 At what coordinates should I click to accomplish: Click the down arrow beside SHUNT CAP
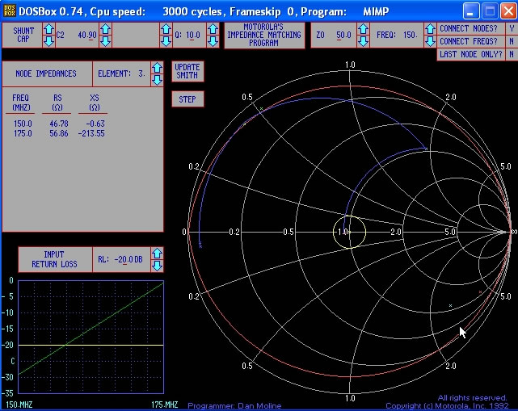(x=48, y=42)
